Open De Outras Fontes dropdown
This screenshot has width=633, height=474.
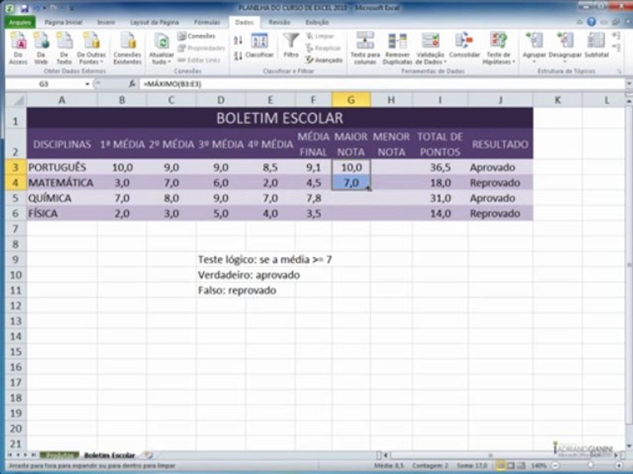pyautogui.click(x=91, y=48)
